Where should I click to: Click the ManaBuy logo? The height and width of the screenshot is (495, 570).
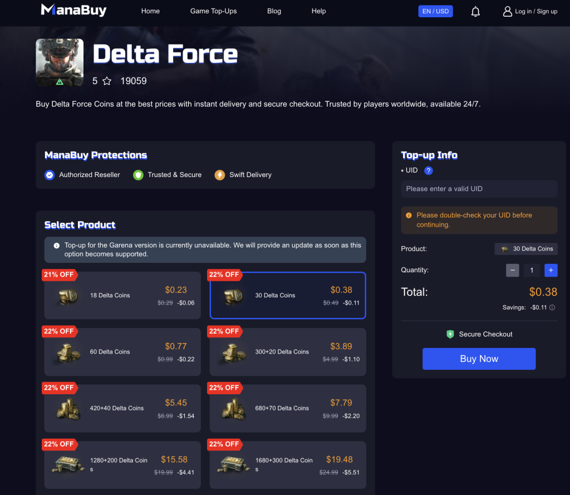pos(74,10)
